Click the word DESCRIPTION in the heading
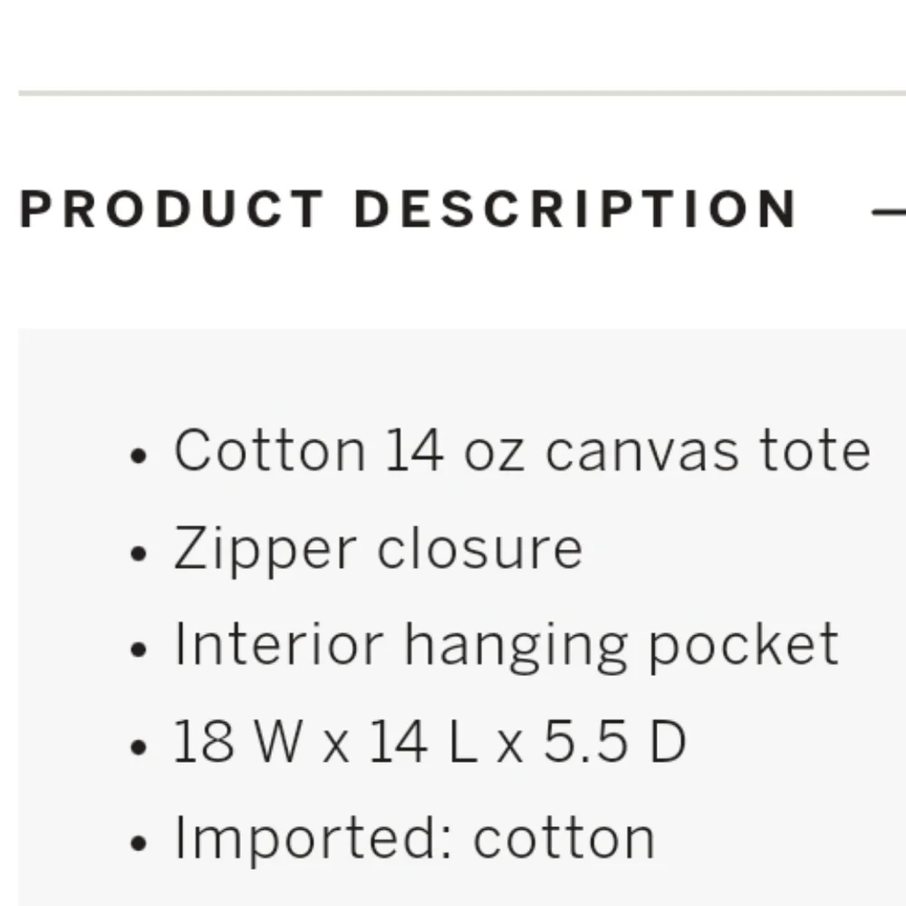 (575, 210)
